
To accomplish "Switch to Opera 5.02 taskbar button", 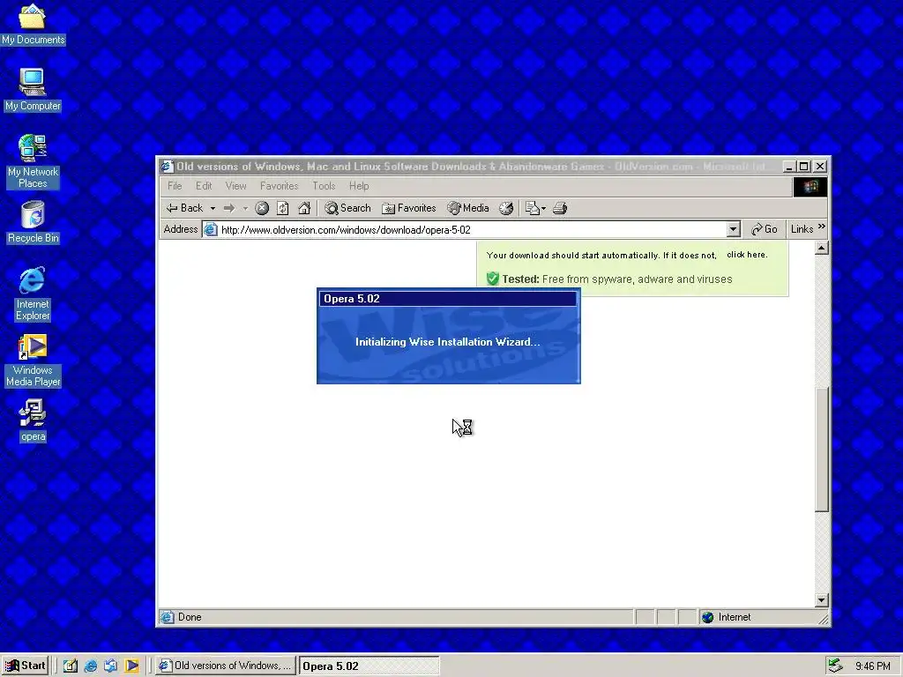I will coord(369,666).
